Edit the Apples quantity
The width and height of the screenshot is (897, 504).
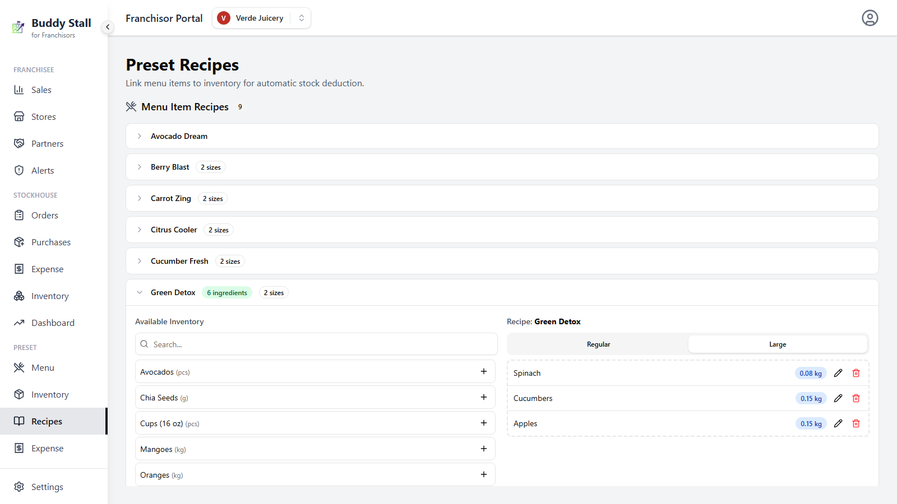[838, 423]
